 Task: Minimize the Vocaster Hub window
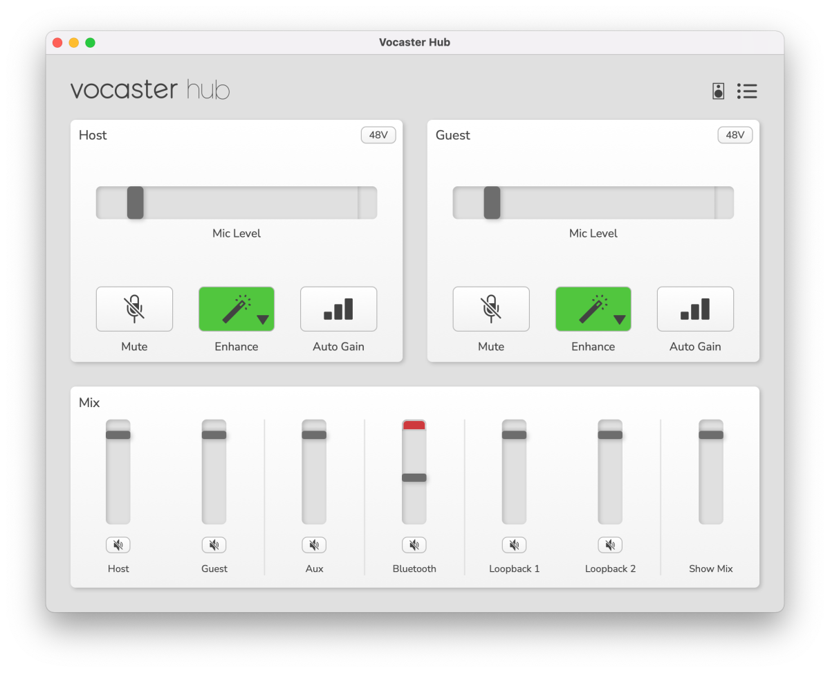click(x=74, y=43)
